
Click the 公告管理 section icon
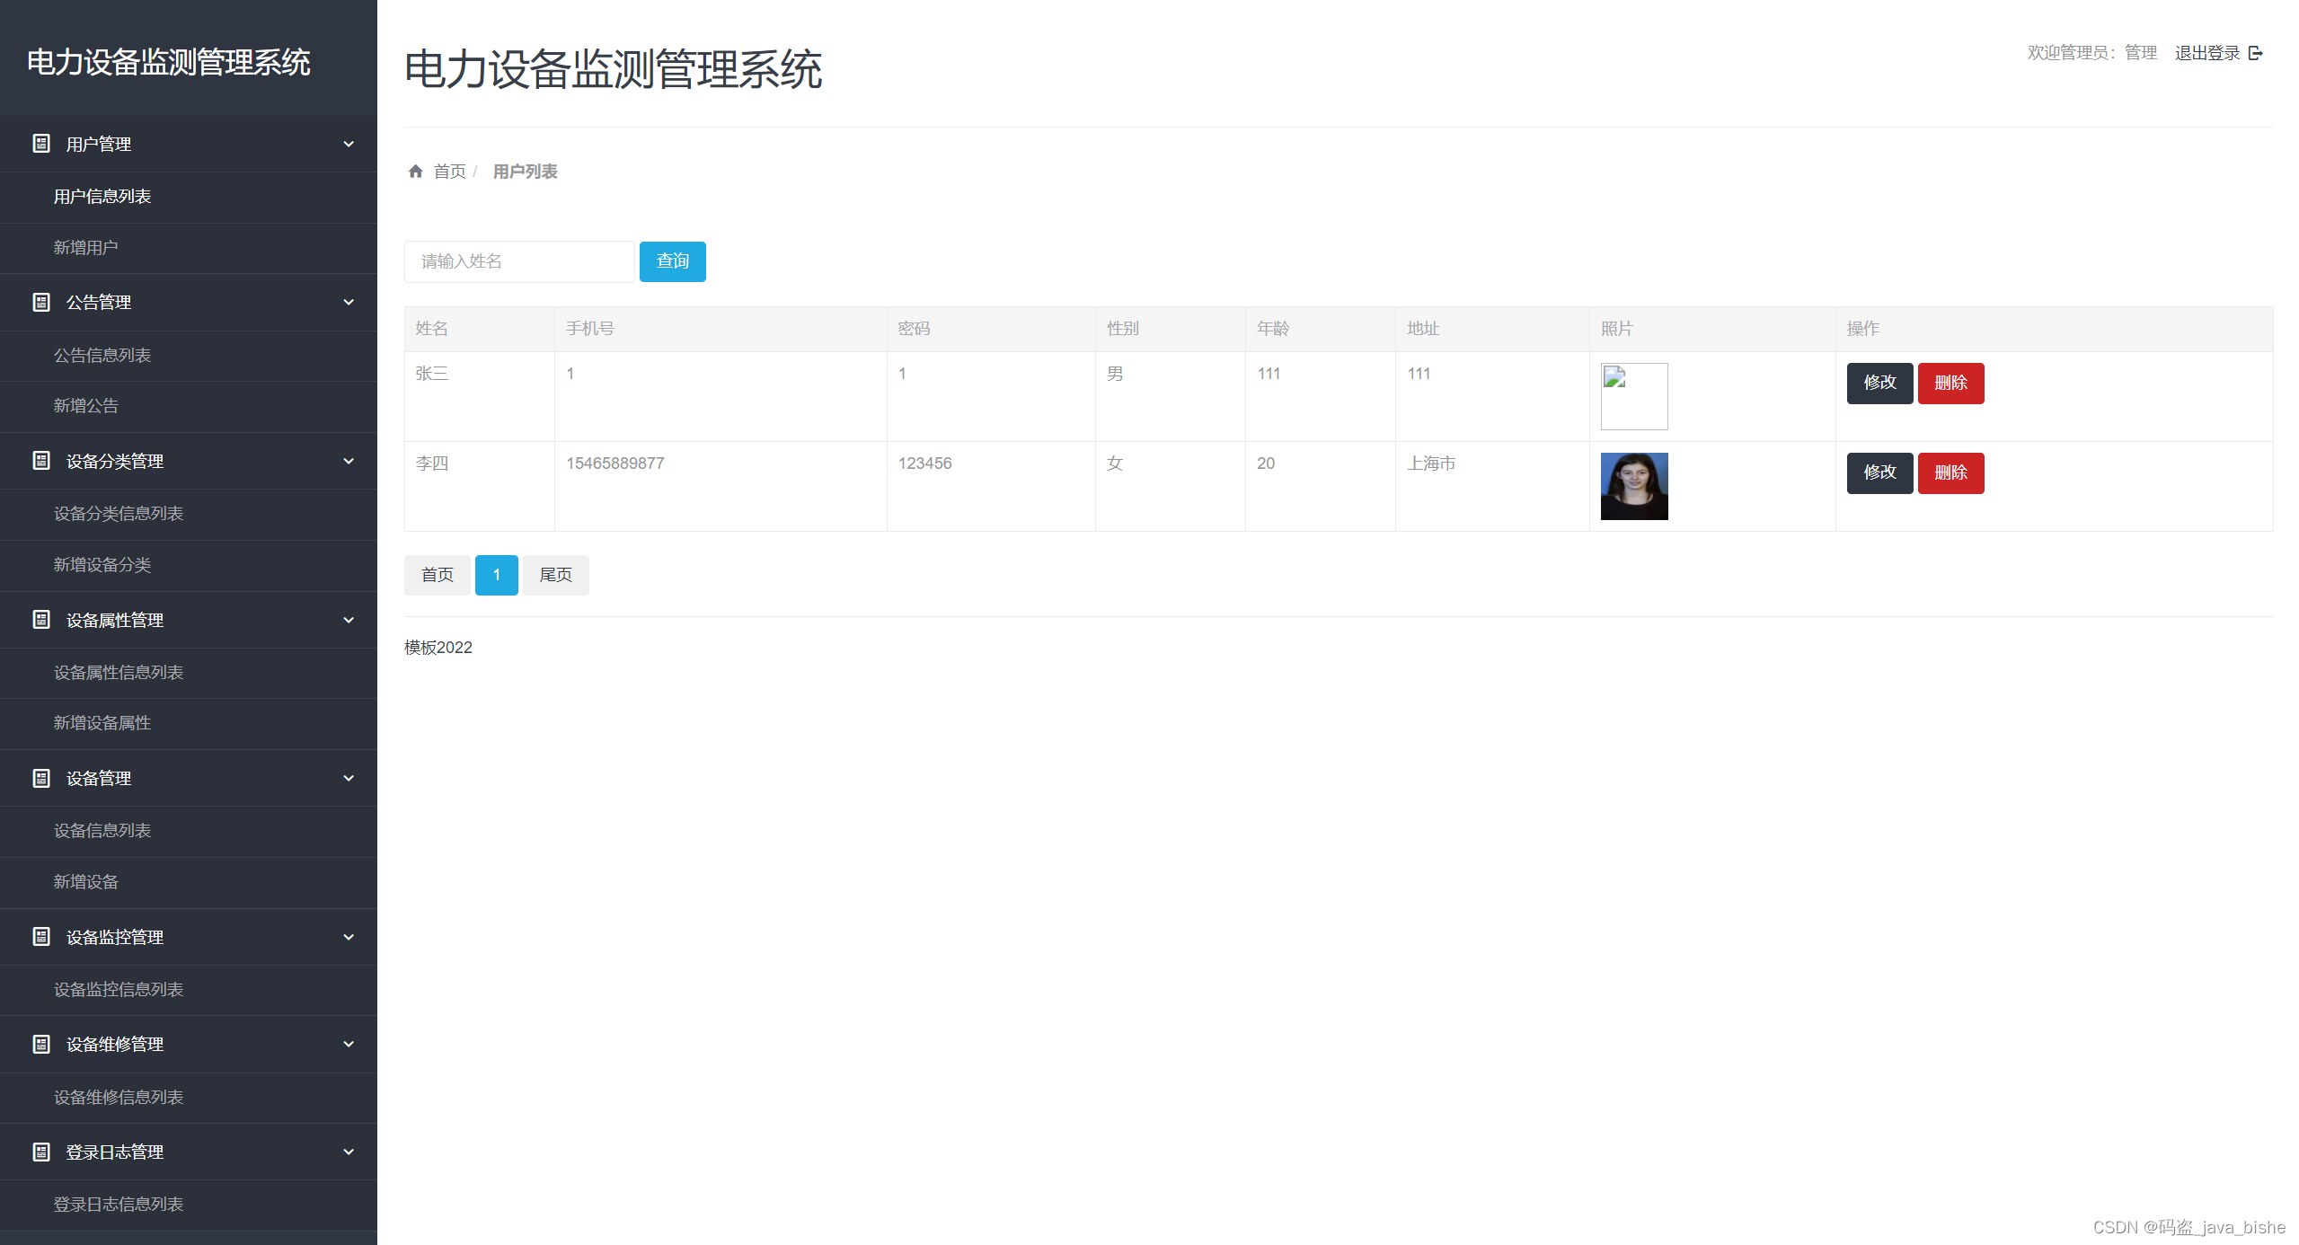(41, 303)
